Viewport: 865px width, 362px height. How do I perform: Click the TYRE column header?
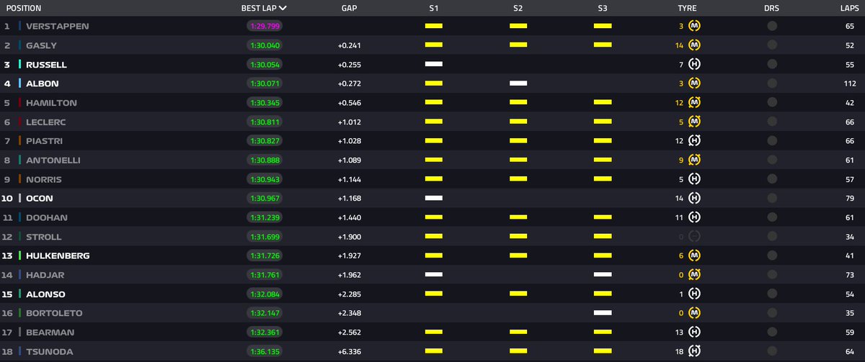[687, 9]
